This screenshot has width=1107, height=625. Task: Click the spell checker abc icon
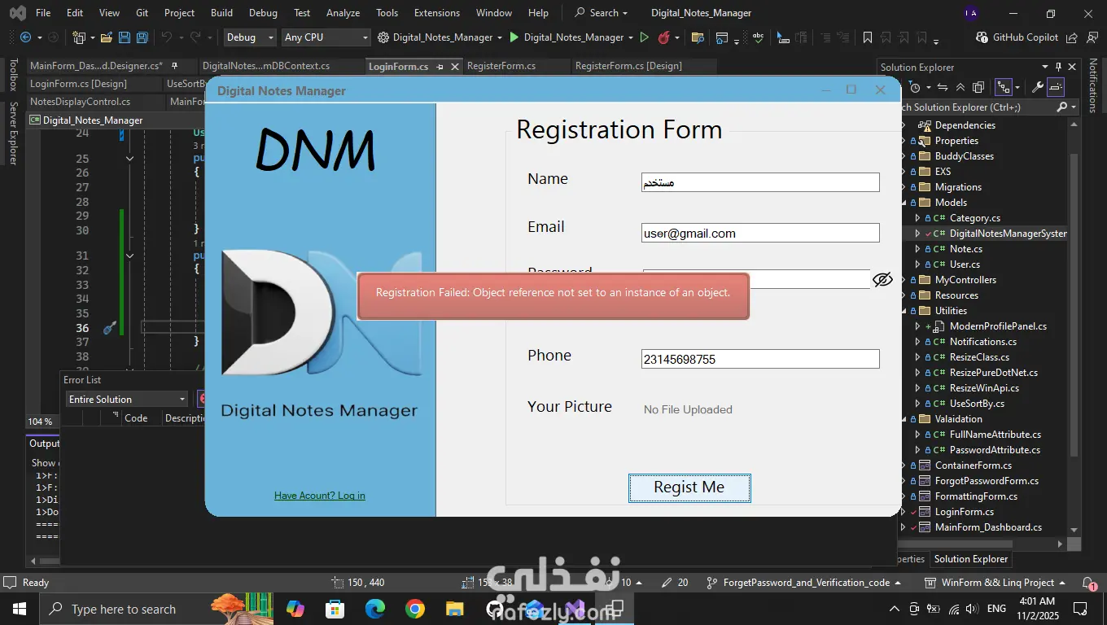click(758, 37)
